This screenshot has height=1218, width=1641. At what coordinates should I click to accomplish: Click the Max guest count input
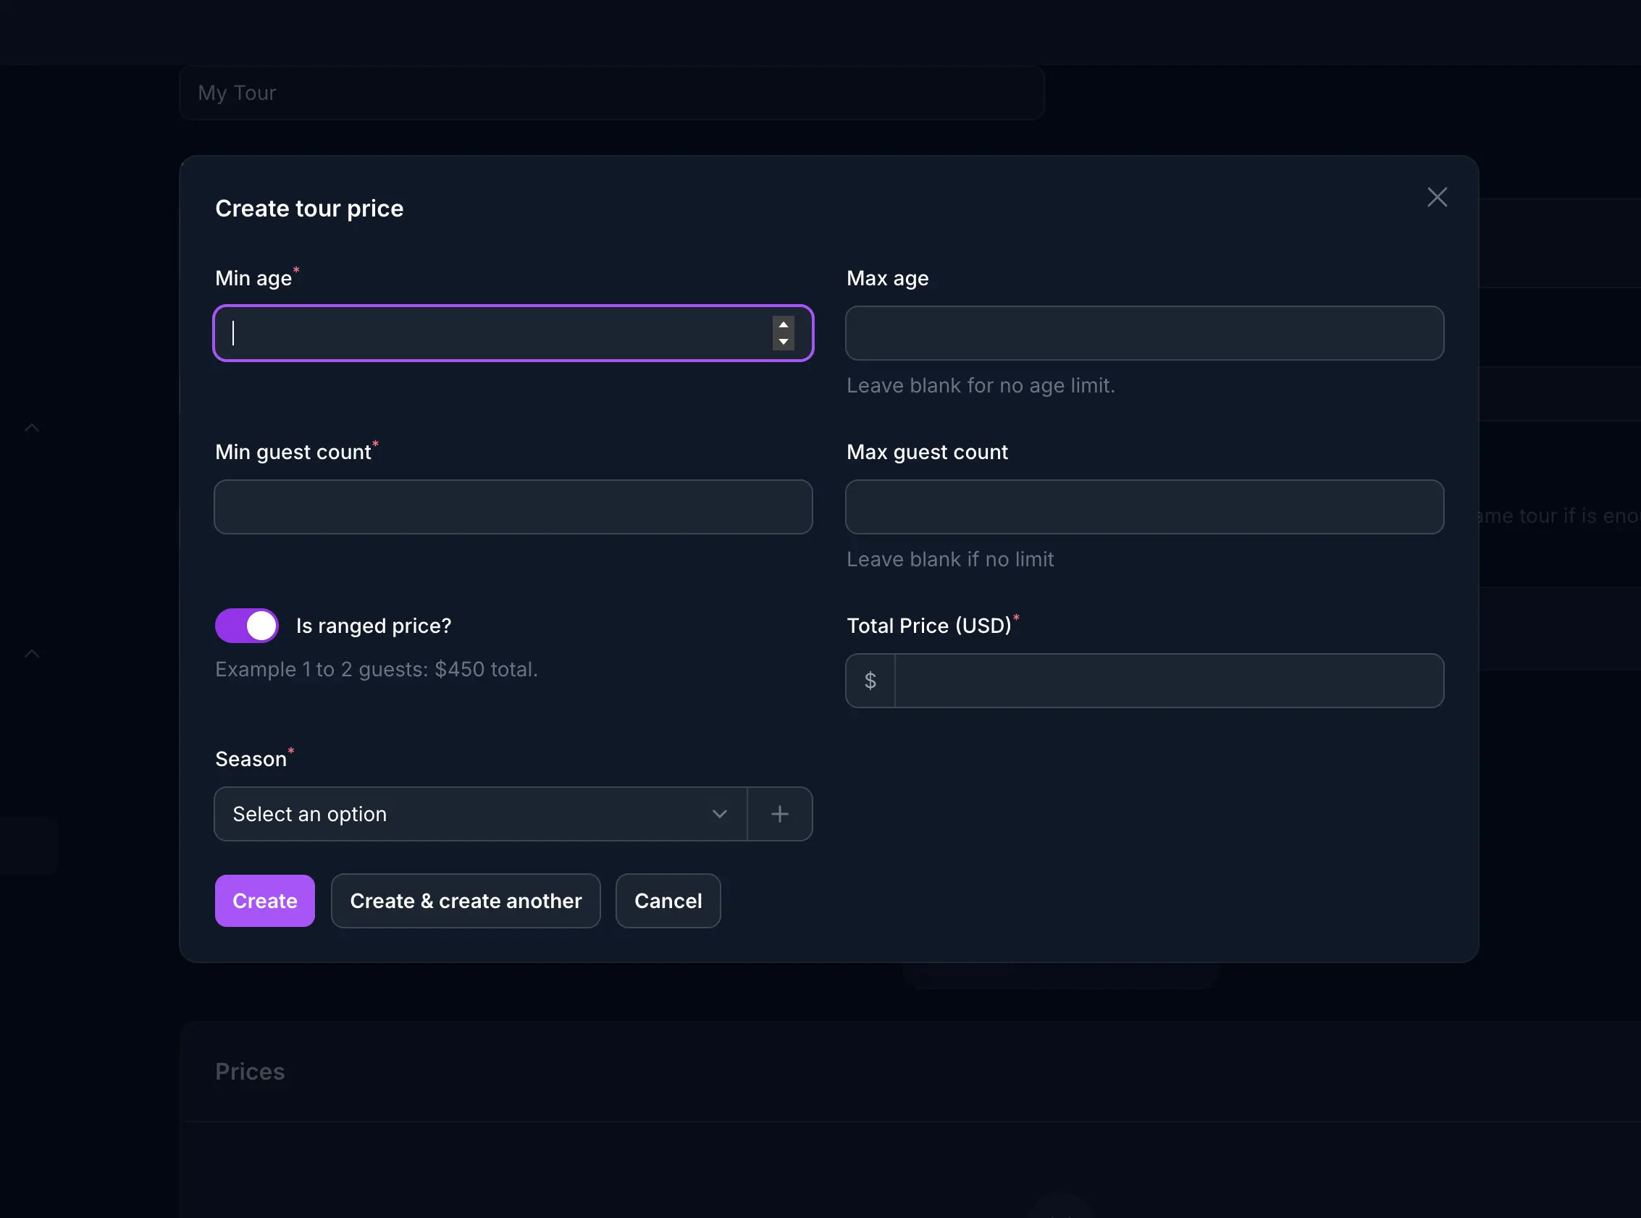[1144, 507]
